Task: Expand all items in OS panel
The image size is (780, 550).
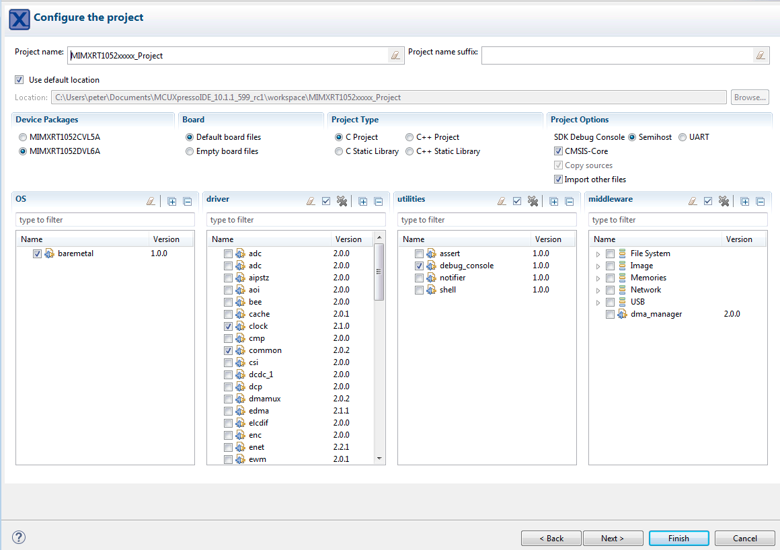Action: (172, 202)
